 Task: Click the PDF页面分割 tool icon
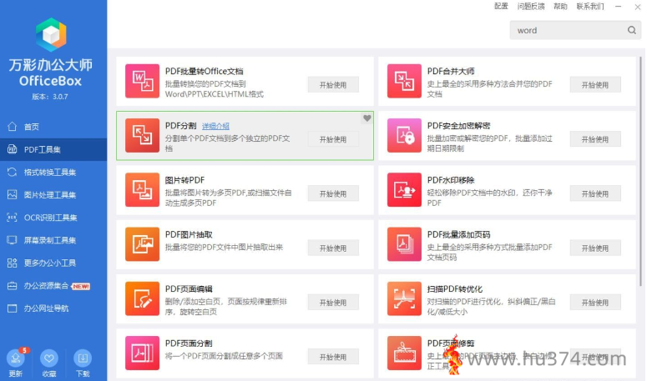pyautogui.click(x=143, y=353)
